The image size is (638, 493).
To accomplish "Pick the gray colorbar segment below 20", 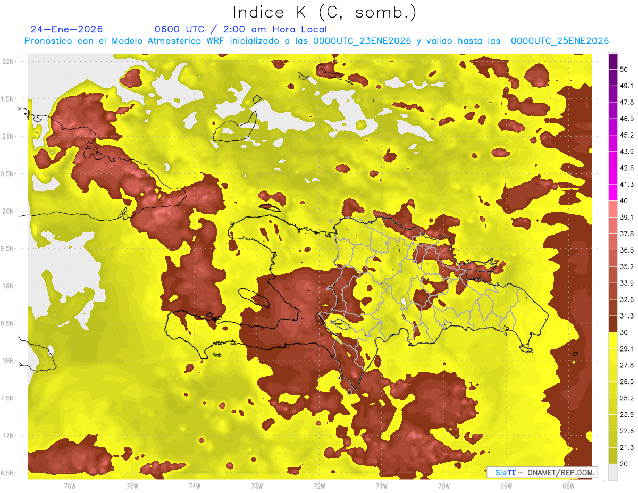I will tap(613, 472).
